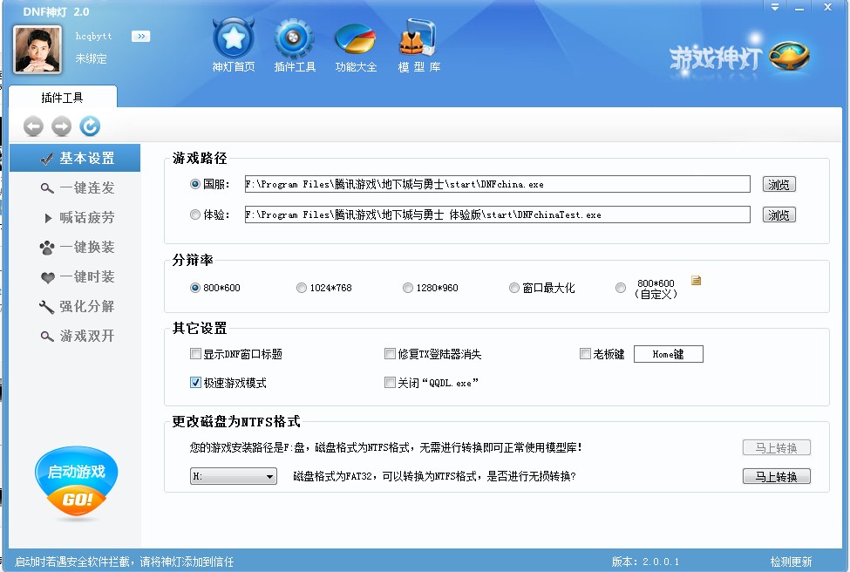The width and height of the screenshot is (850, 572).
Task: Open the title bar dropdown menu arrow
Action: pos(775,8)
